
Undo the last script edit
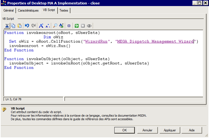27,26
